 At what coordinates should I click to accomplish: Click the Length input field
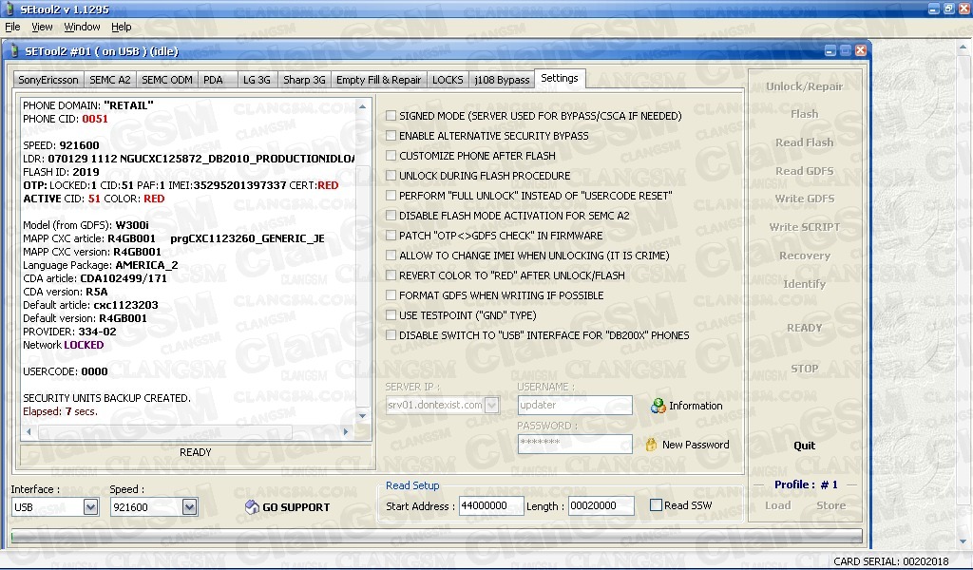[x=601, y=505]
